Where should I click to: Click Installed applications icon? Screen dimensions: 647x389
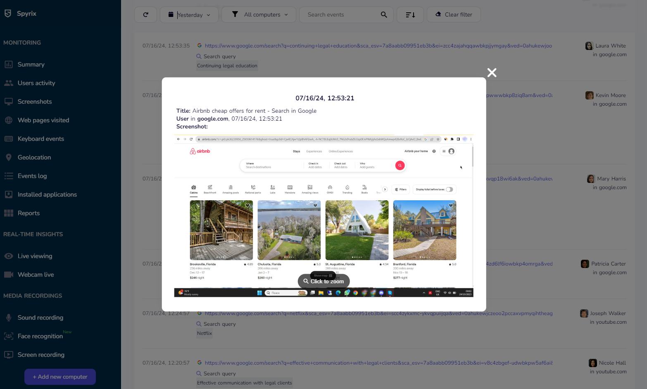(x=9, y=194)
